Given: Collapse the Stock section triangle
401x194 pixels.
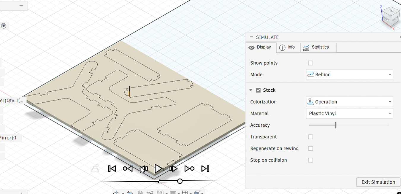Looking at the screenshot, I should point(251,90).
